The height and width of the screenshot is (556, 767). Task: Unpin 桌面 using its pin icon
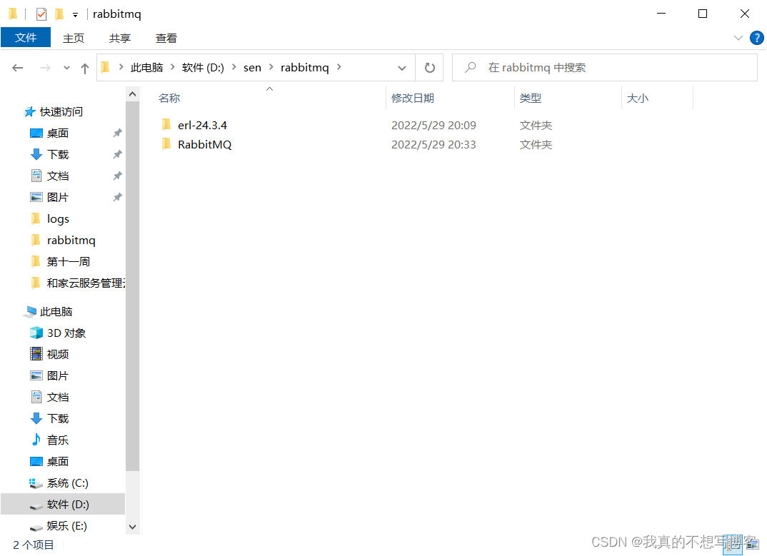coord(117,133)
